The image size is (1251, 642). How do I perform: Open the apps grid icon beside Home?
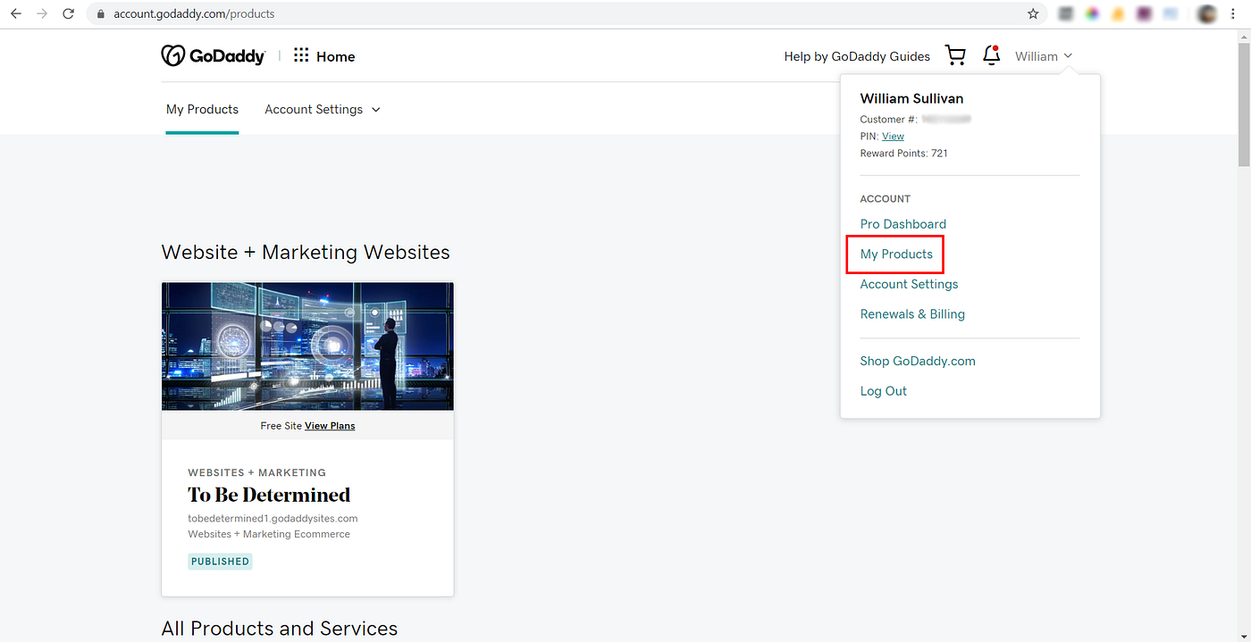point(301,55)
